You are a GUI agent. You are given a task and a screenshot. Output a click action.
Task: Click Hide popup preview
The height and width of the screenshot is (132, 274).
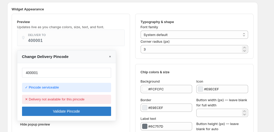coord(35,124)
